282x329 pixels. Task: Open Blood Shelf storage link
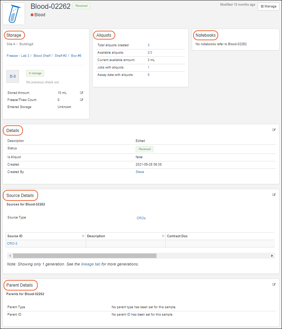coord(42,56)
